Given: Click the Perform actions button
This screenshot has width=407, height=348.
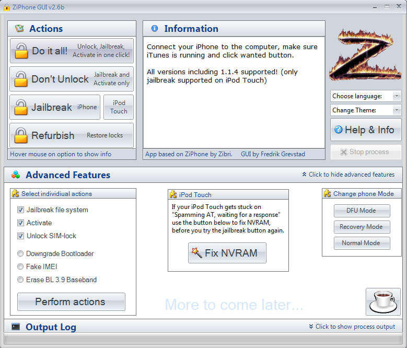Looking at the screenshot, I should [x=71, y=301].
